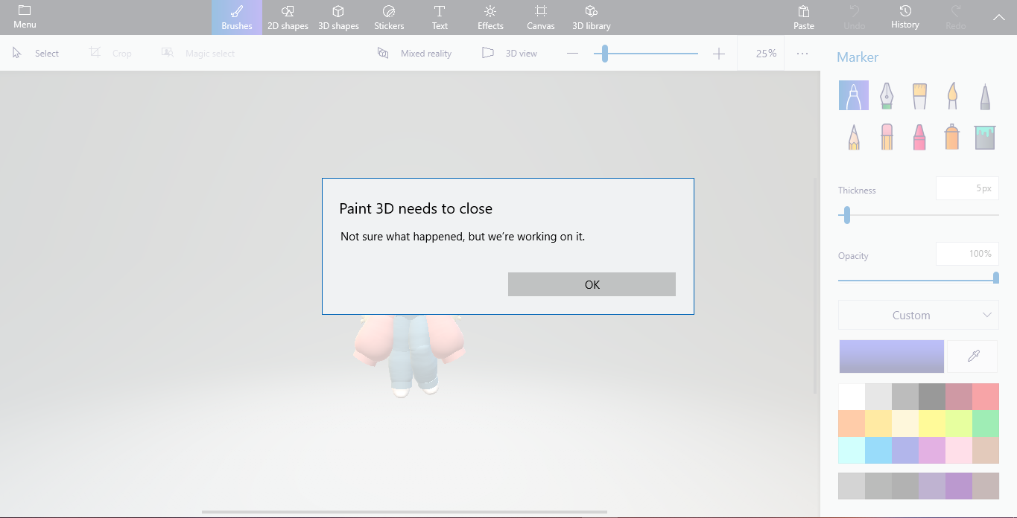
Task: Open the 2D shapes tab
Action: pyautogui.click(x=288, y=18)
